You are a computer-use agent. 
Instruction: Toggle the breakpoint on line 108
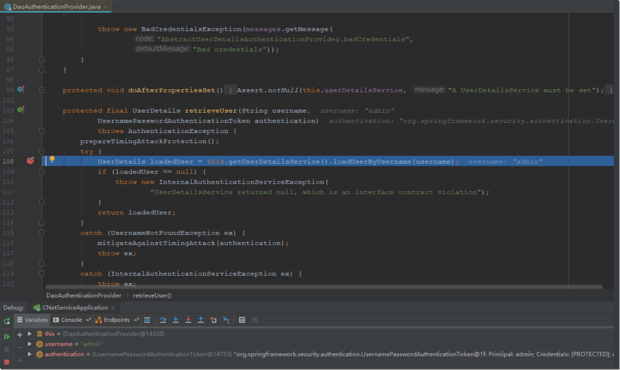point(30,160)
